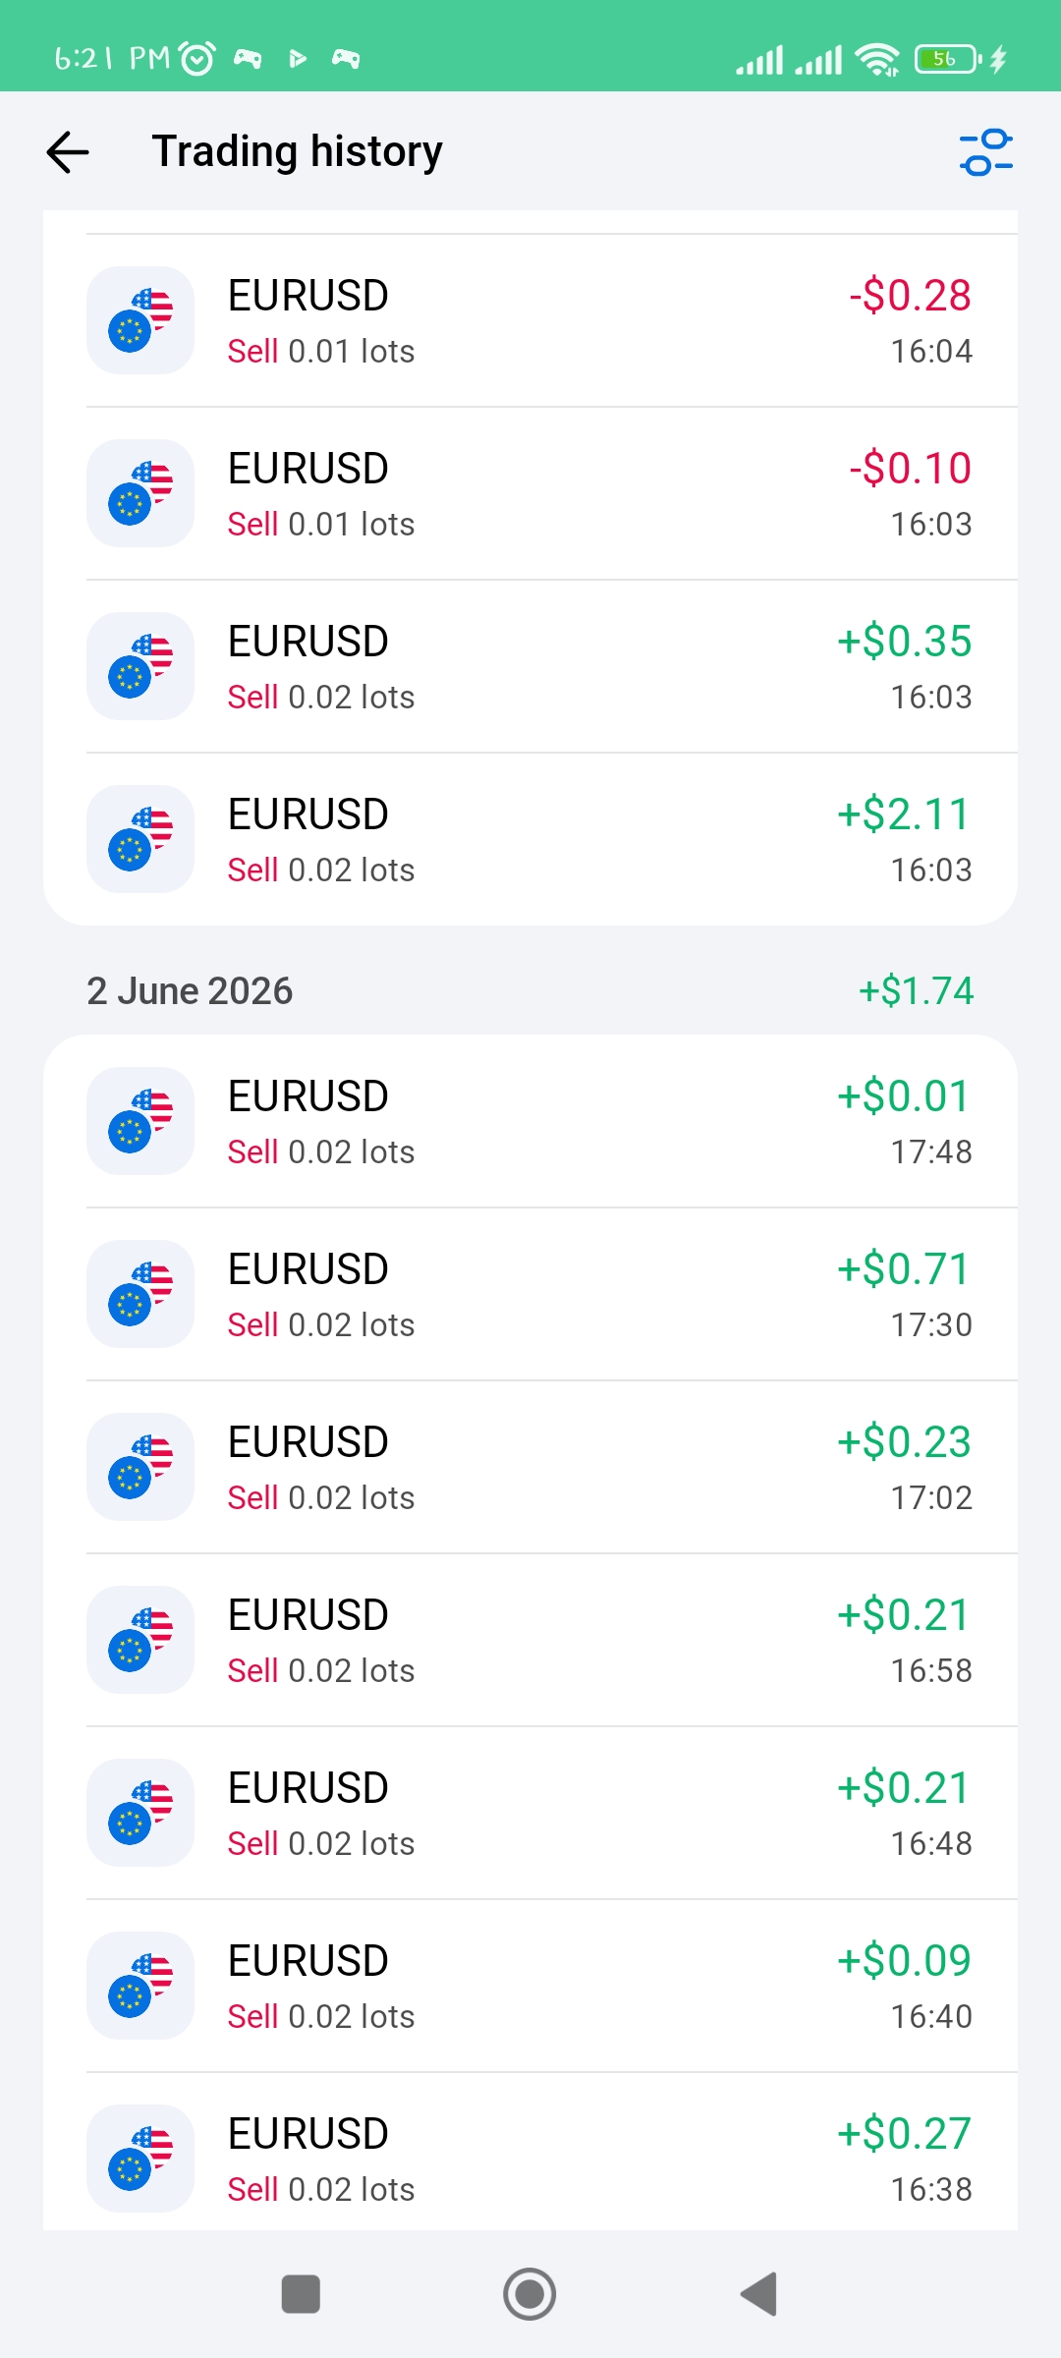Open the EURUSD trade at 16:48
This screenshot has width=1061, height=2358.
530,1813
